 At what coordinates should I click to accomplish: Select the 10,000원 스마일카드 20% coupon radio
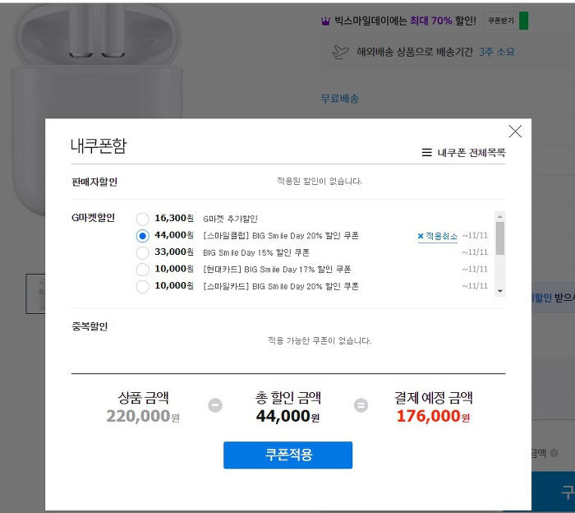[142, 286]
